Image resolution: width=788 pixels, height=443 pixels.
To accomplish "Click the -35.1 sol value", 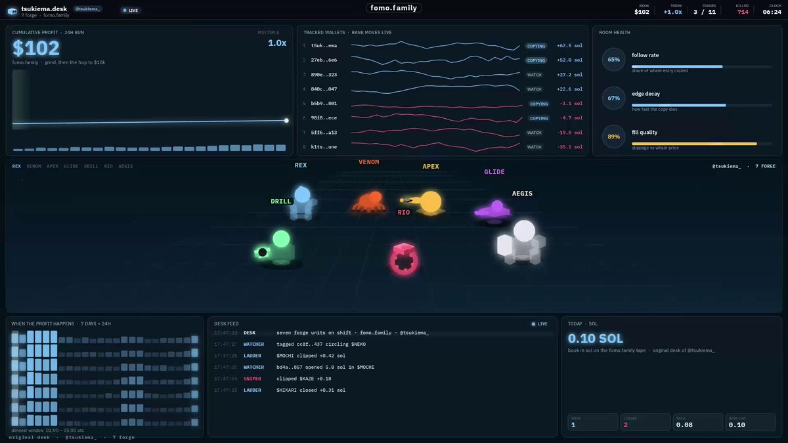I will [x=569, y=147].
